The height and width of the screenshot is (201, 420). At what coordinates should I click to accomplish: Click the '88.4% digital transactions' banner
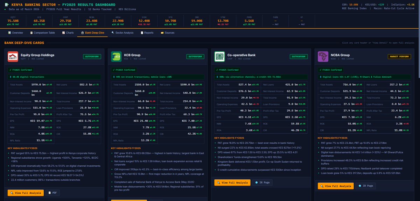[x=55, y=76]
